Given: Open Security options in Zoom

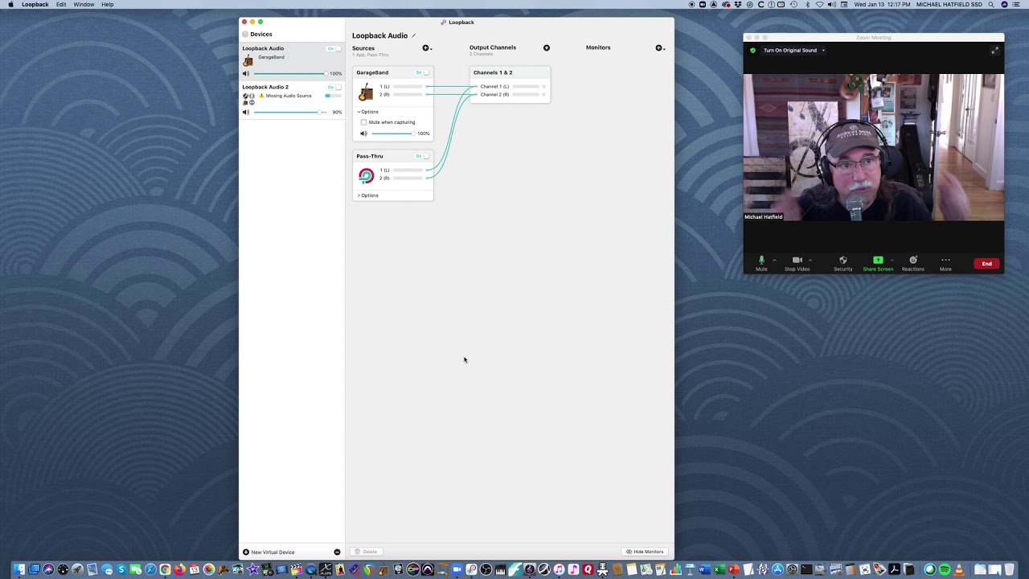Looking at the screenshot, I should coord(842,263).
